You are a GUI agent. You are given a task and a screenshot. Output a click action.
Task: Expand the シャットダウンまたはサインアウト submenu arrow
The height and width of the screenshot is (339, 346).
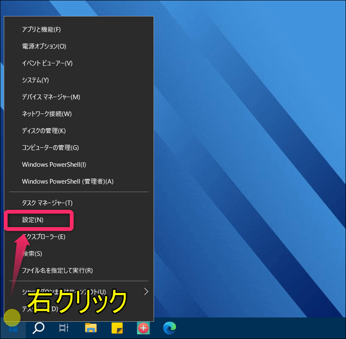point(146,292)
